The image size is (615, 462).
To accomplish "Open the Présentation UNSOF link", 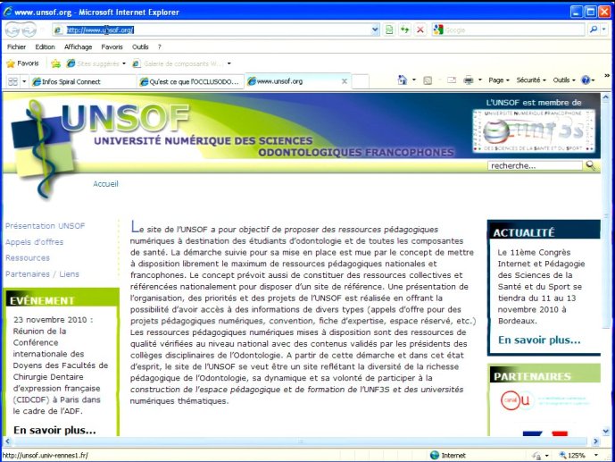I will click(x=46, y=226).
